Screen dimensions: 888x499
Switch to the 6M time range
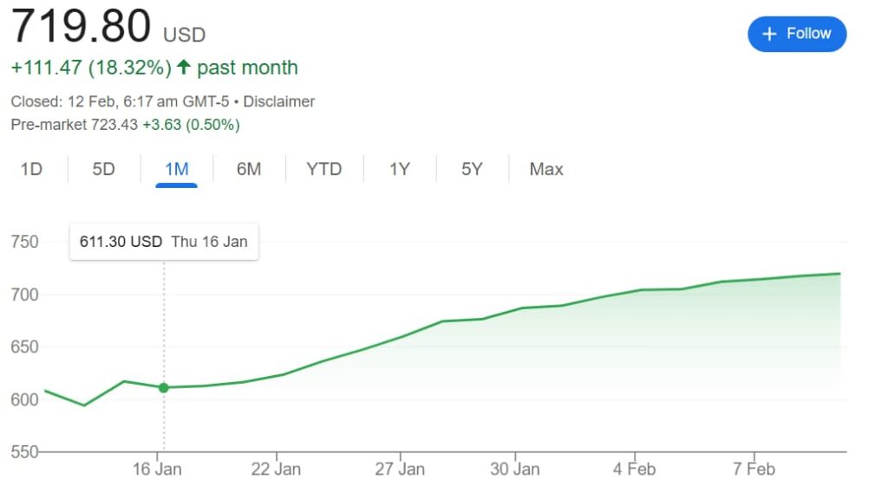click(x=249, y=169)
